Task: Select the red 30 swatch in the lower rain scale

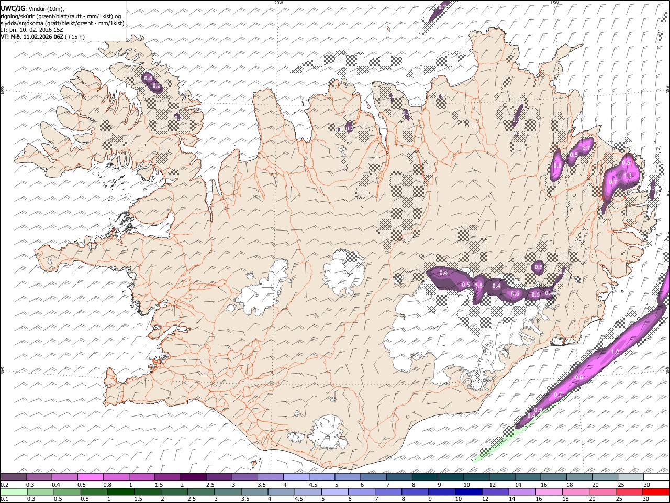Action: tap(656, 491)
